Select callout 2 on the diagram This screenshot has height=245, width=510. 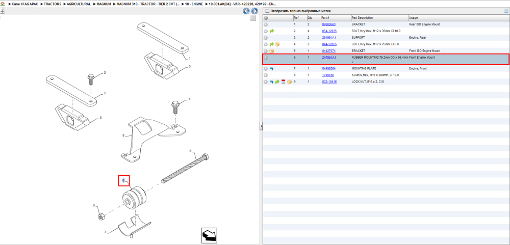pyautogui.click(x=105, y=73)
